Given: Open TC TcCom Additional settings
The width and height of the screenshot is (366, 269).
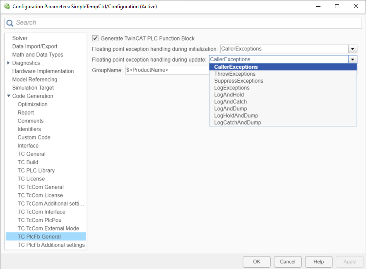Looking at the screenshot, I should [x=51, y=204].
